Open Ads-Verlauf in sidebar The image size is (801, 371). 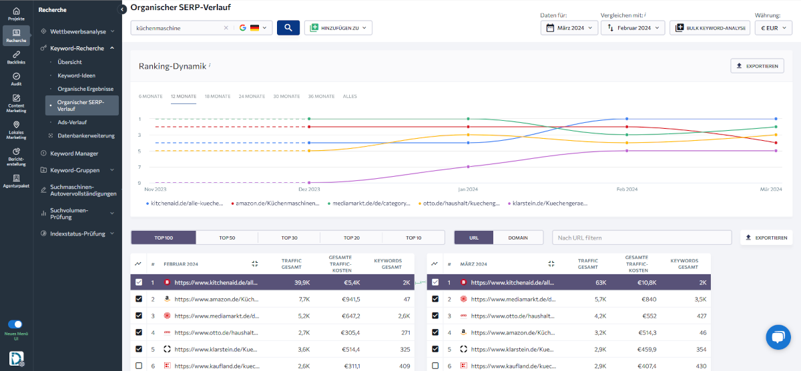72,123
